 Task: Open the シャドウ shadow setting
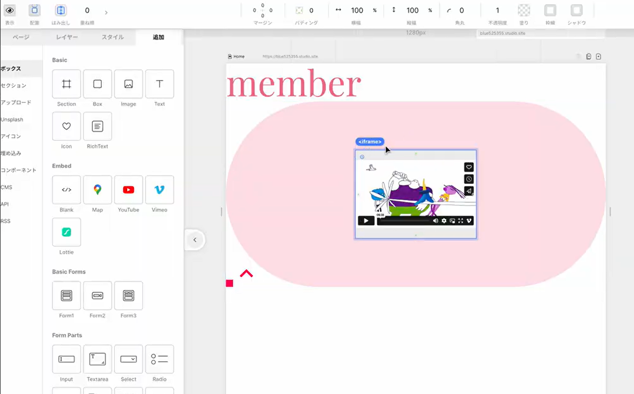coord(576,11)
